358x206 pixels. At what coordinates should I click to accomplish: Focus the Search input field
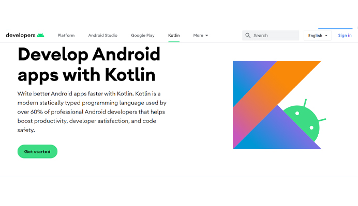point(271,36)
